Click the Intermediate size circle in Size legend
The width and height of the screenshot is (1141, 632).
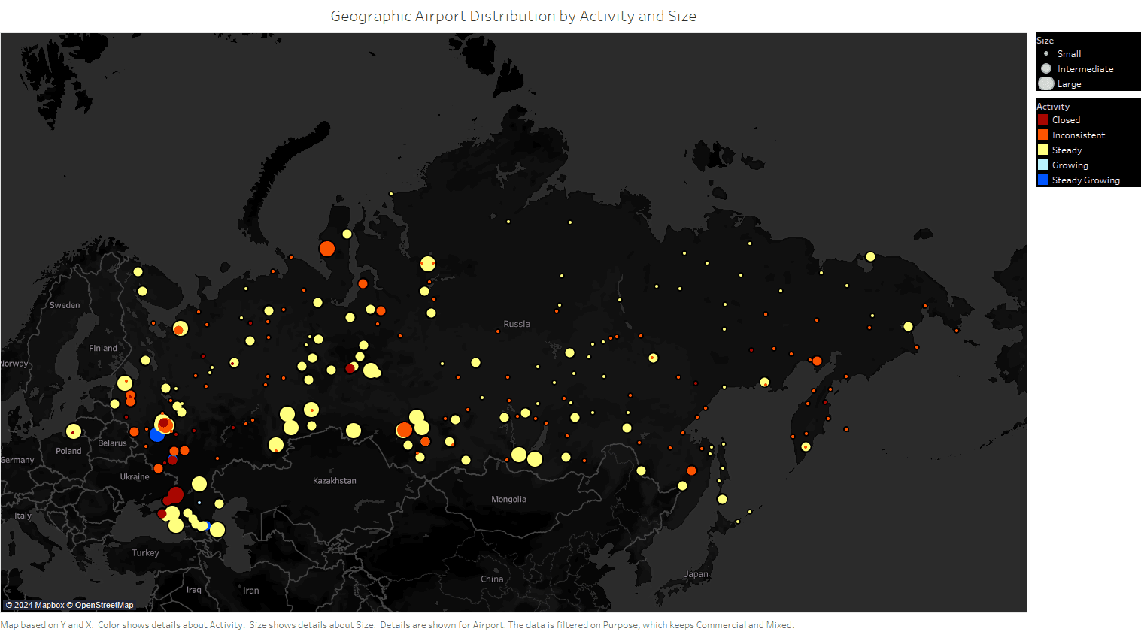(1046, 68)
